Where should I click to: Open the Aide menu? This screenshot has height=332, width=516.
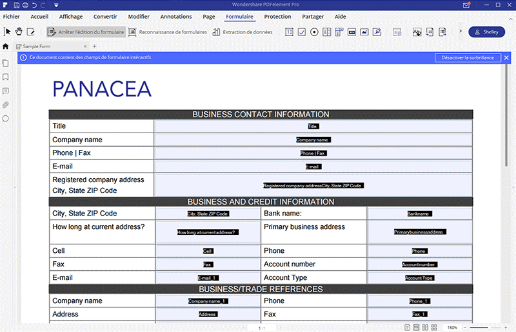coord(341,17)
